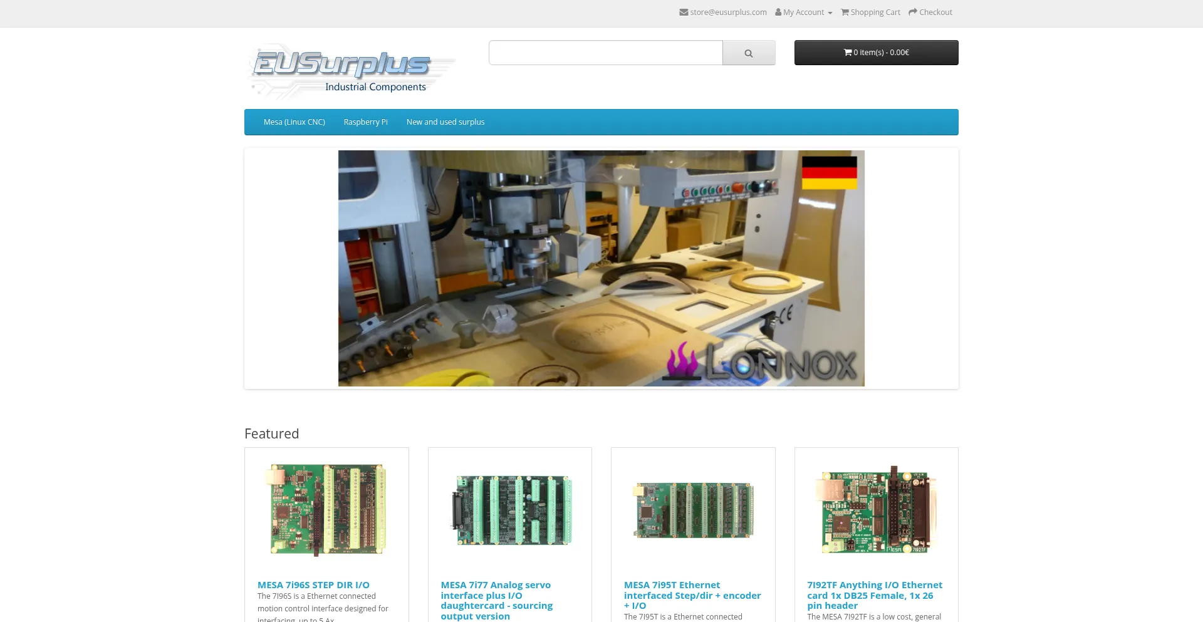This screenshot has width=1203, height=622.
Task: Expand the My Account dropdown
Action: (x=803, y=12)
